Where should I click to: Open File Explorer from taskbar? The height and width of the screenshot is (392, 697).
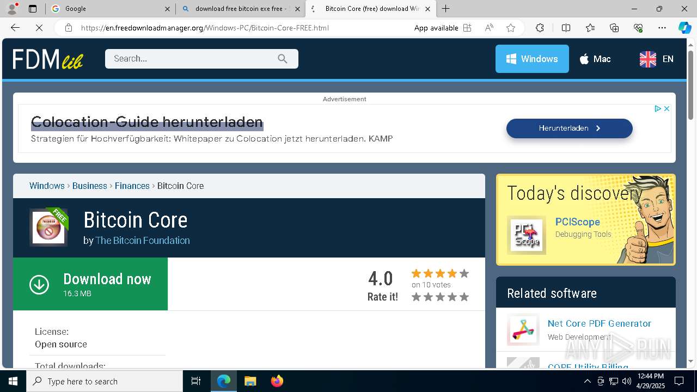[x=250, y=381]
